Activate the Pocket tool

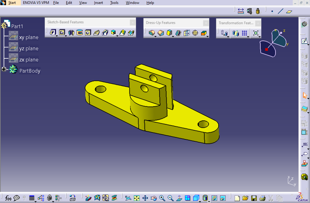[62, 32]
